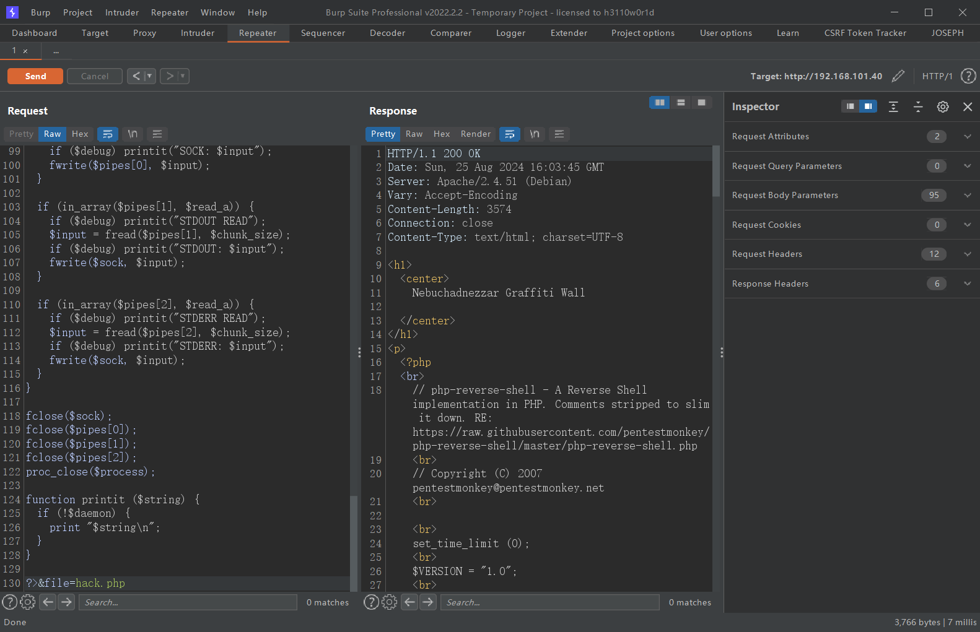Go to next response search match
This screenshot has width=980, height=632.
(x=428, y=602)
